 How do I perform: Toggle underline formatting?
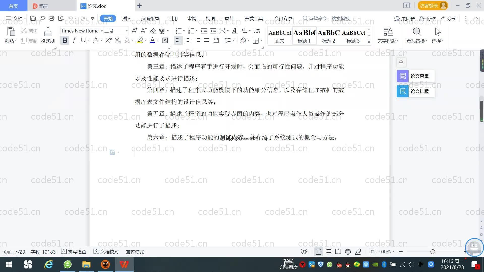[x=83, y=41]
